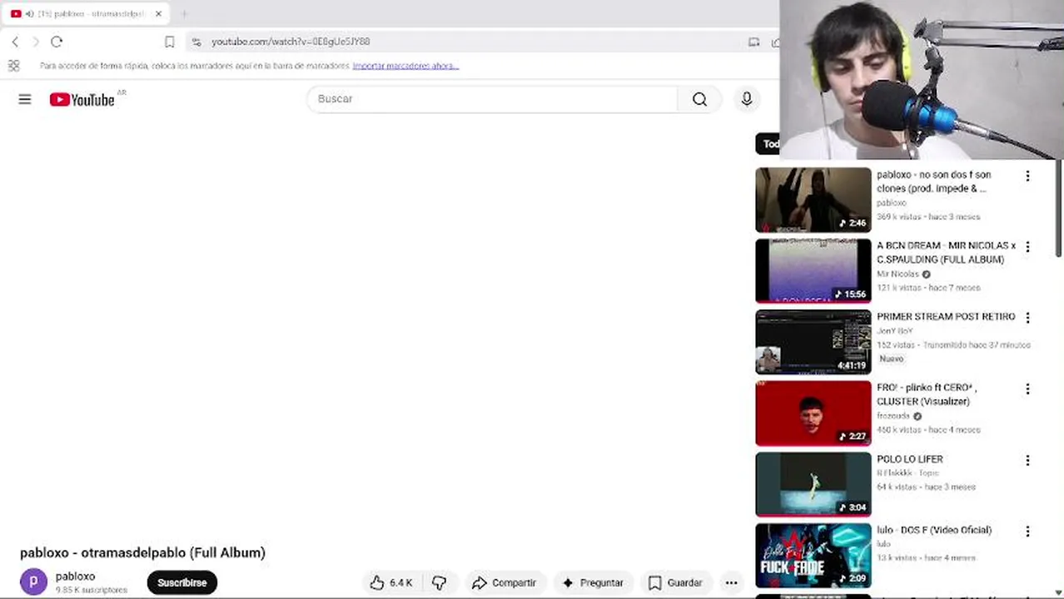Click the youtube.com address bar URL

point(291,42)
